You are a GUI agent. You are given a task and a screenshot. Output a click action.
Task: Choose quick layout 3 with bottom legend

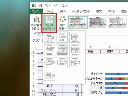tap(75, 37)
